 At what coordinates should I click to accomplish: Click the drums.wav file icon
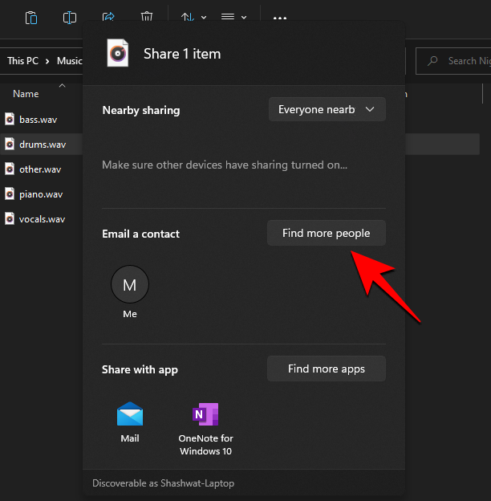(10, 144)
